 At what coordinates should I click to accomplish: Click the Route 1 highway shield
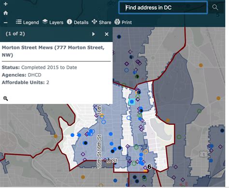coord(203,154)
